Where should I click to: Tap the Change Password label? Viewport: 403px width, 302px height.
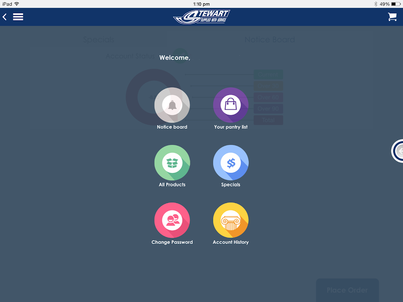(x=172, y=242)
